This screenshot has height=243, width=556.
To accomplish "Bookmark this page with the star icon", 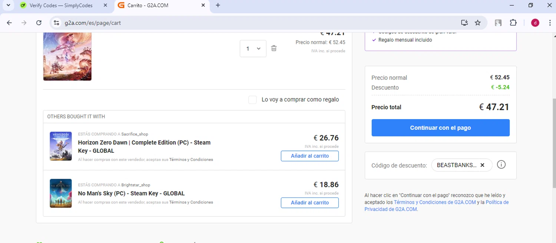I will coord(478,23).
